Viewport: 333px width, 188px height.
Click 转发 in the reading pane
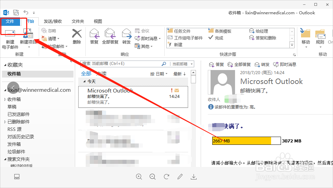coord(262,65)
